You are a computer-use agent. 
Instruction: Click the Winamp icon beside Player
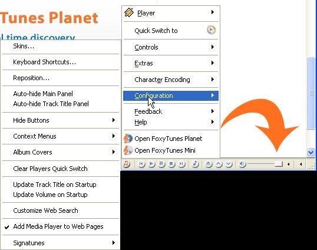129,13
